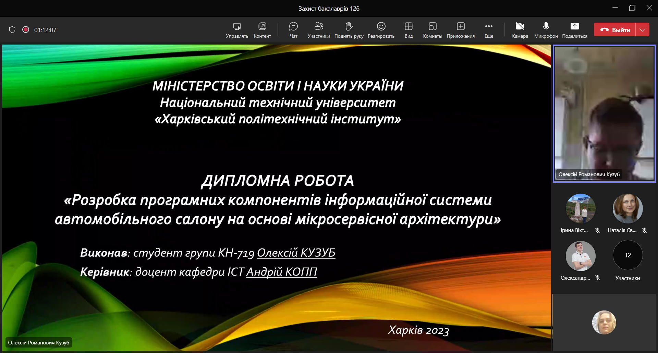This screenshot has width=658, height=353.
Task: Open the Чат (chat) panel
Action: click(x=293, y=30)
